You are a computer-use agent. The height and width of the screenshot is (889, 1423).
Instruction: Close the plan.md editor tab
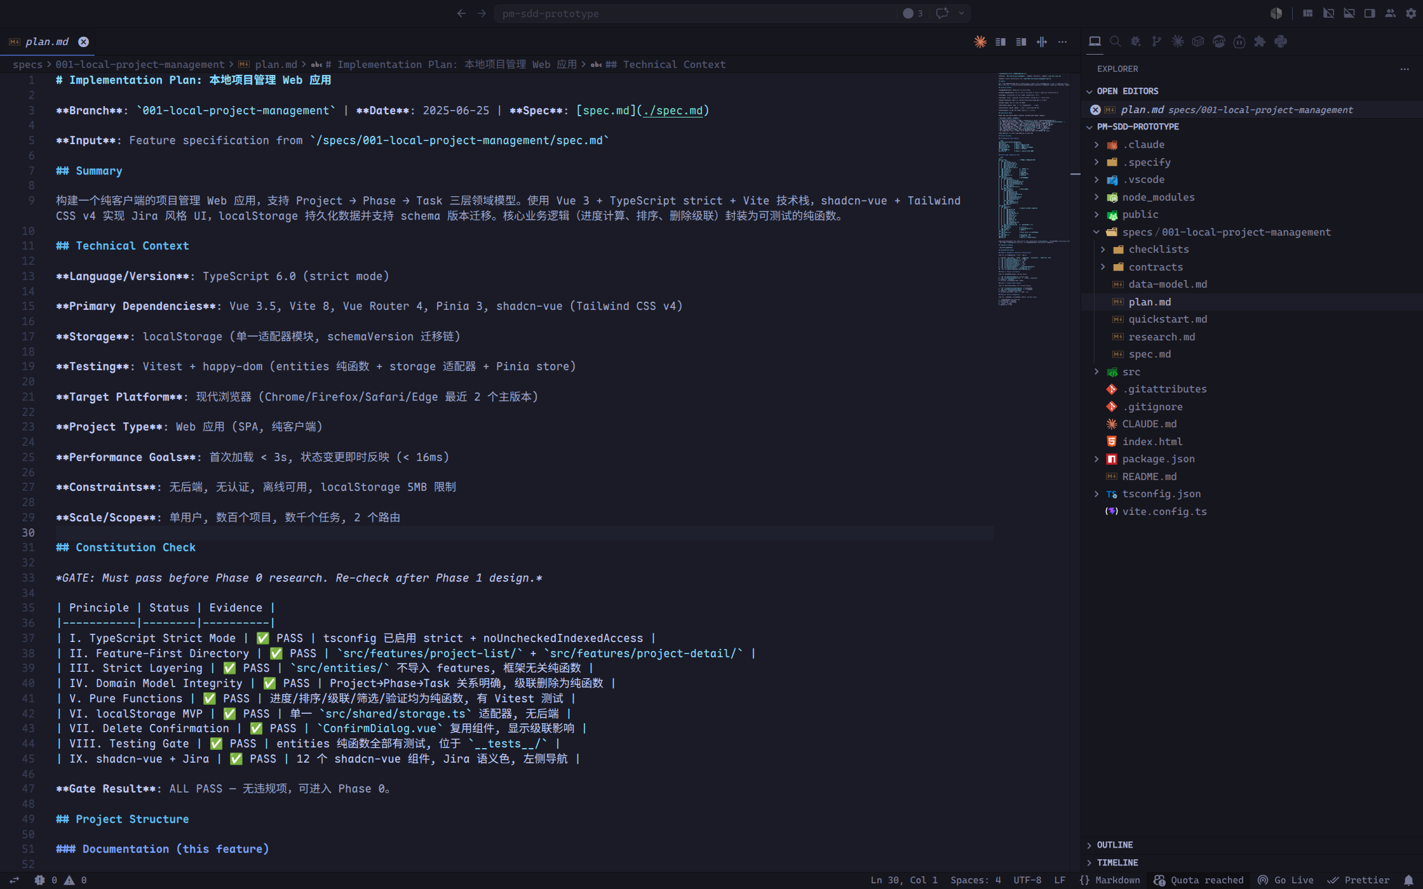(x=83, y=42)
